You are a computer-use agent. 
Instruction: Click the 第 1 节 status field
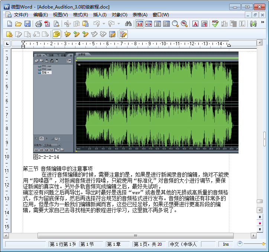point(91,244)
